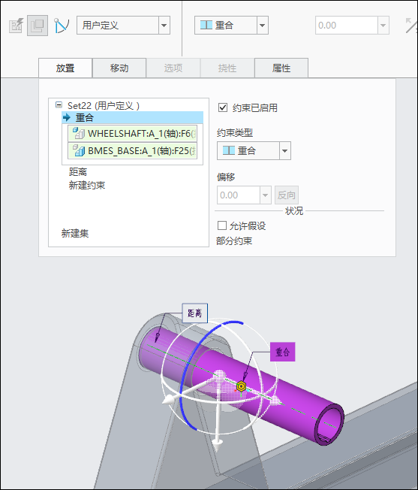
Task: Click the convert constraints to mechanism connection icon
Action: pyautogui.click(x=62, y=26)
